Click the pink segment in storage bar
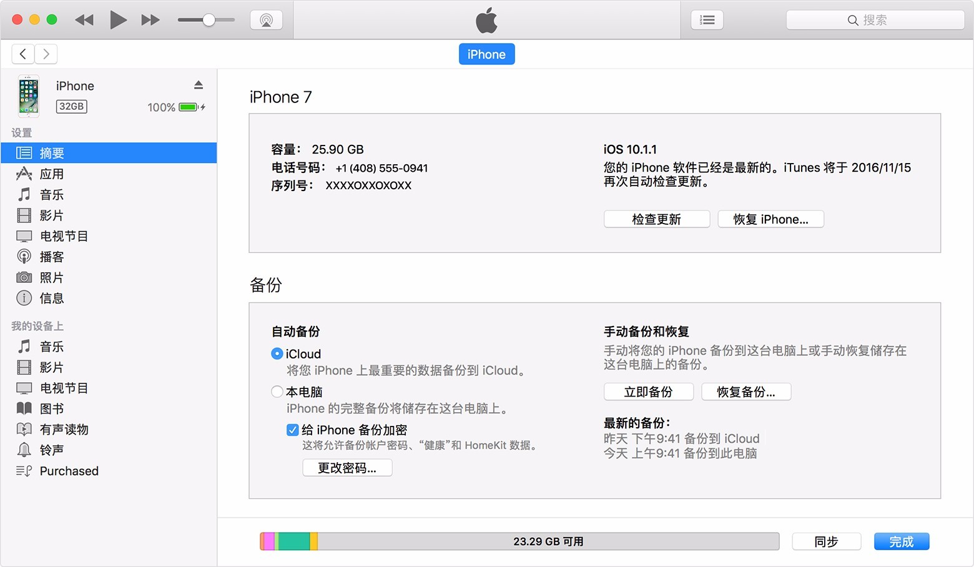This screenshot has height=567, width=974. coord(269,541)
